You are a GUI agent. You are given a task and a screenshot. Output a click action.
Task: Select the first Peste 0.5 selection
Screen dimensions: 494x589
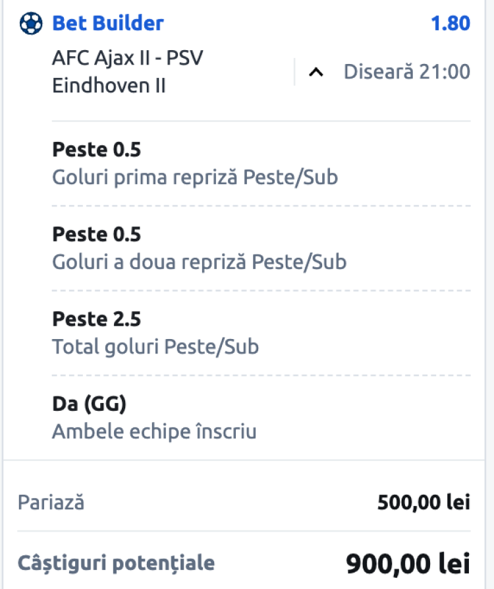(96, 150)
